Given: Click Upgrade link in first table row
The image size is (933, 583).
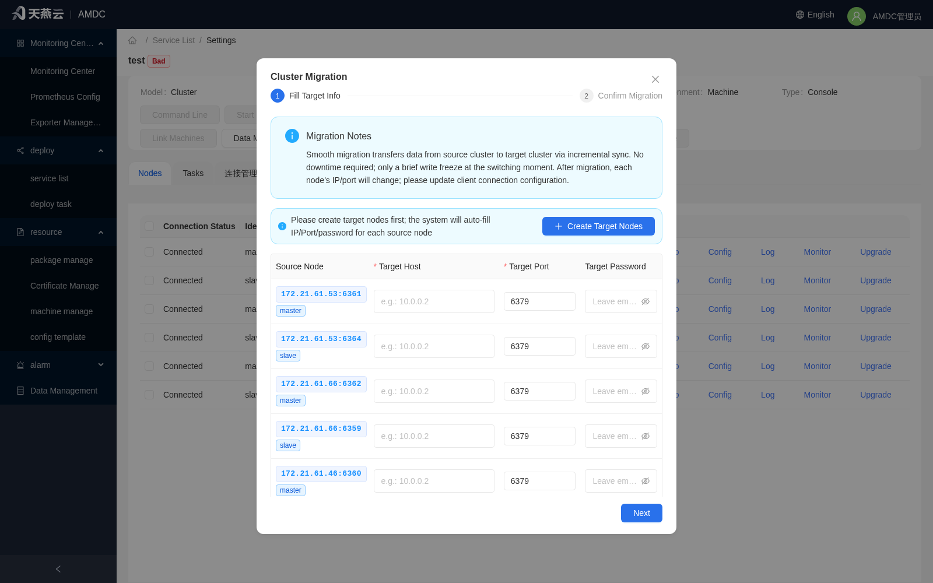Looking at the screenshot, I should [x=875, y=252].
